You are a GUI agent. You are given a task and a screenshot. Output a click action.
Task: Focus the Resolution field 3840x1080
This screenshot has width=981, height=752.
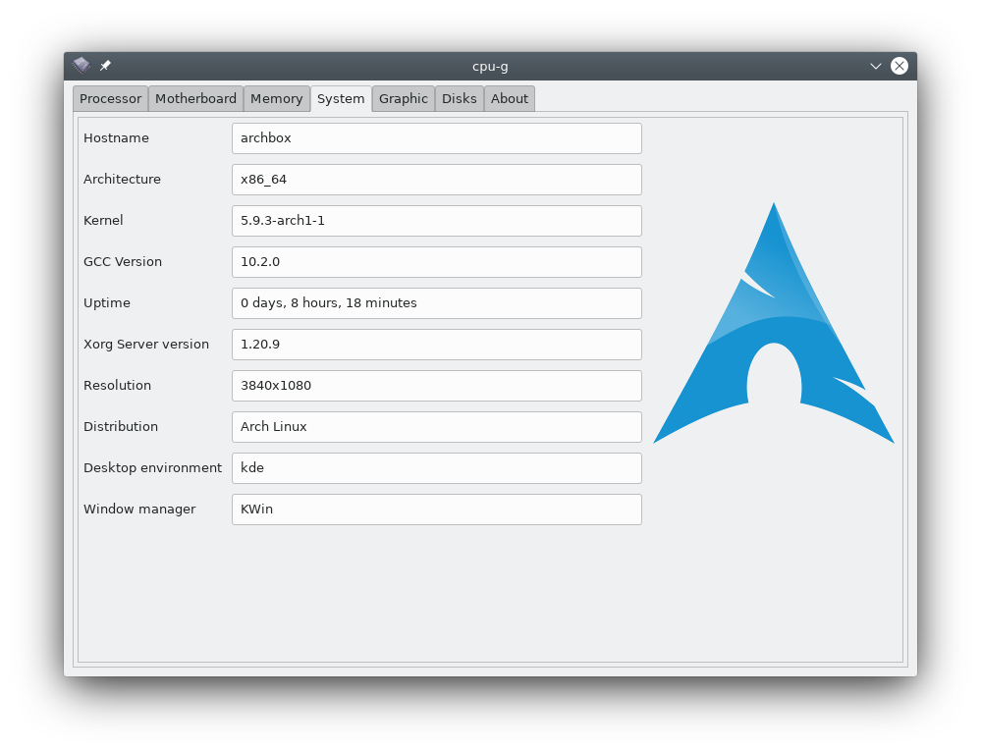pos(437,386)
